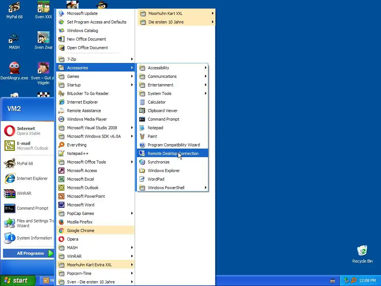Viewport: 381px width, 286px height.
Task: Expand the MASH program folder
Action: (x=96, y=248)
